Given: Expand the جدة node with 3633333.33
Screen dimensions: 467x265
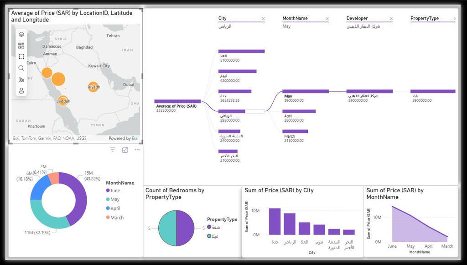Looking at the screenshot, I should [x=235, y=91].
